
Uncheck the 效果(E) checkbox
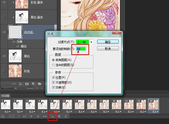pos(53,87)
